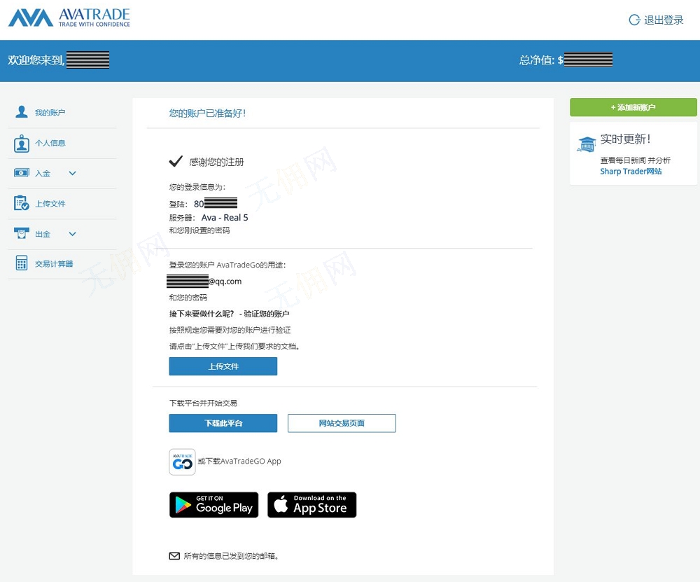The height and width of the screenshot is (582, 700).
Task: Click the 交易计算器 calculator icon
Action: tap(22, 264)
